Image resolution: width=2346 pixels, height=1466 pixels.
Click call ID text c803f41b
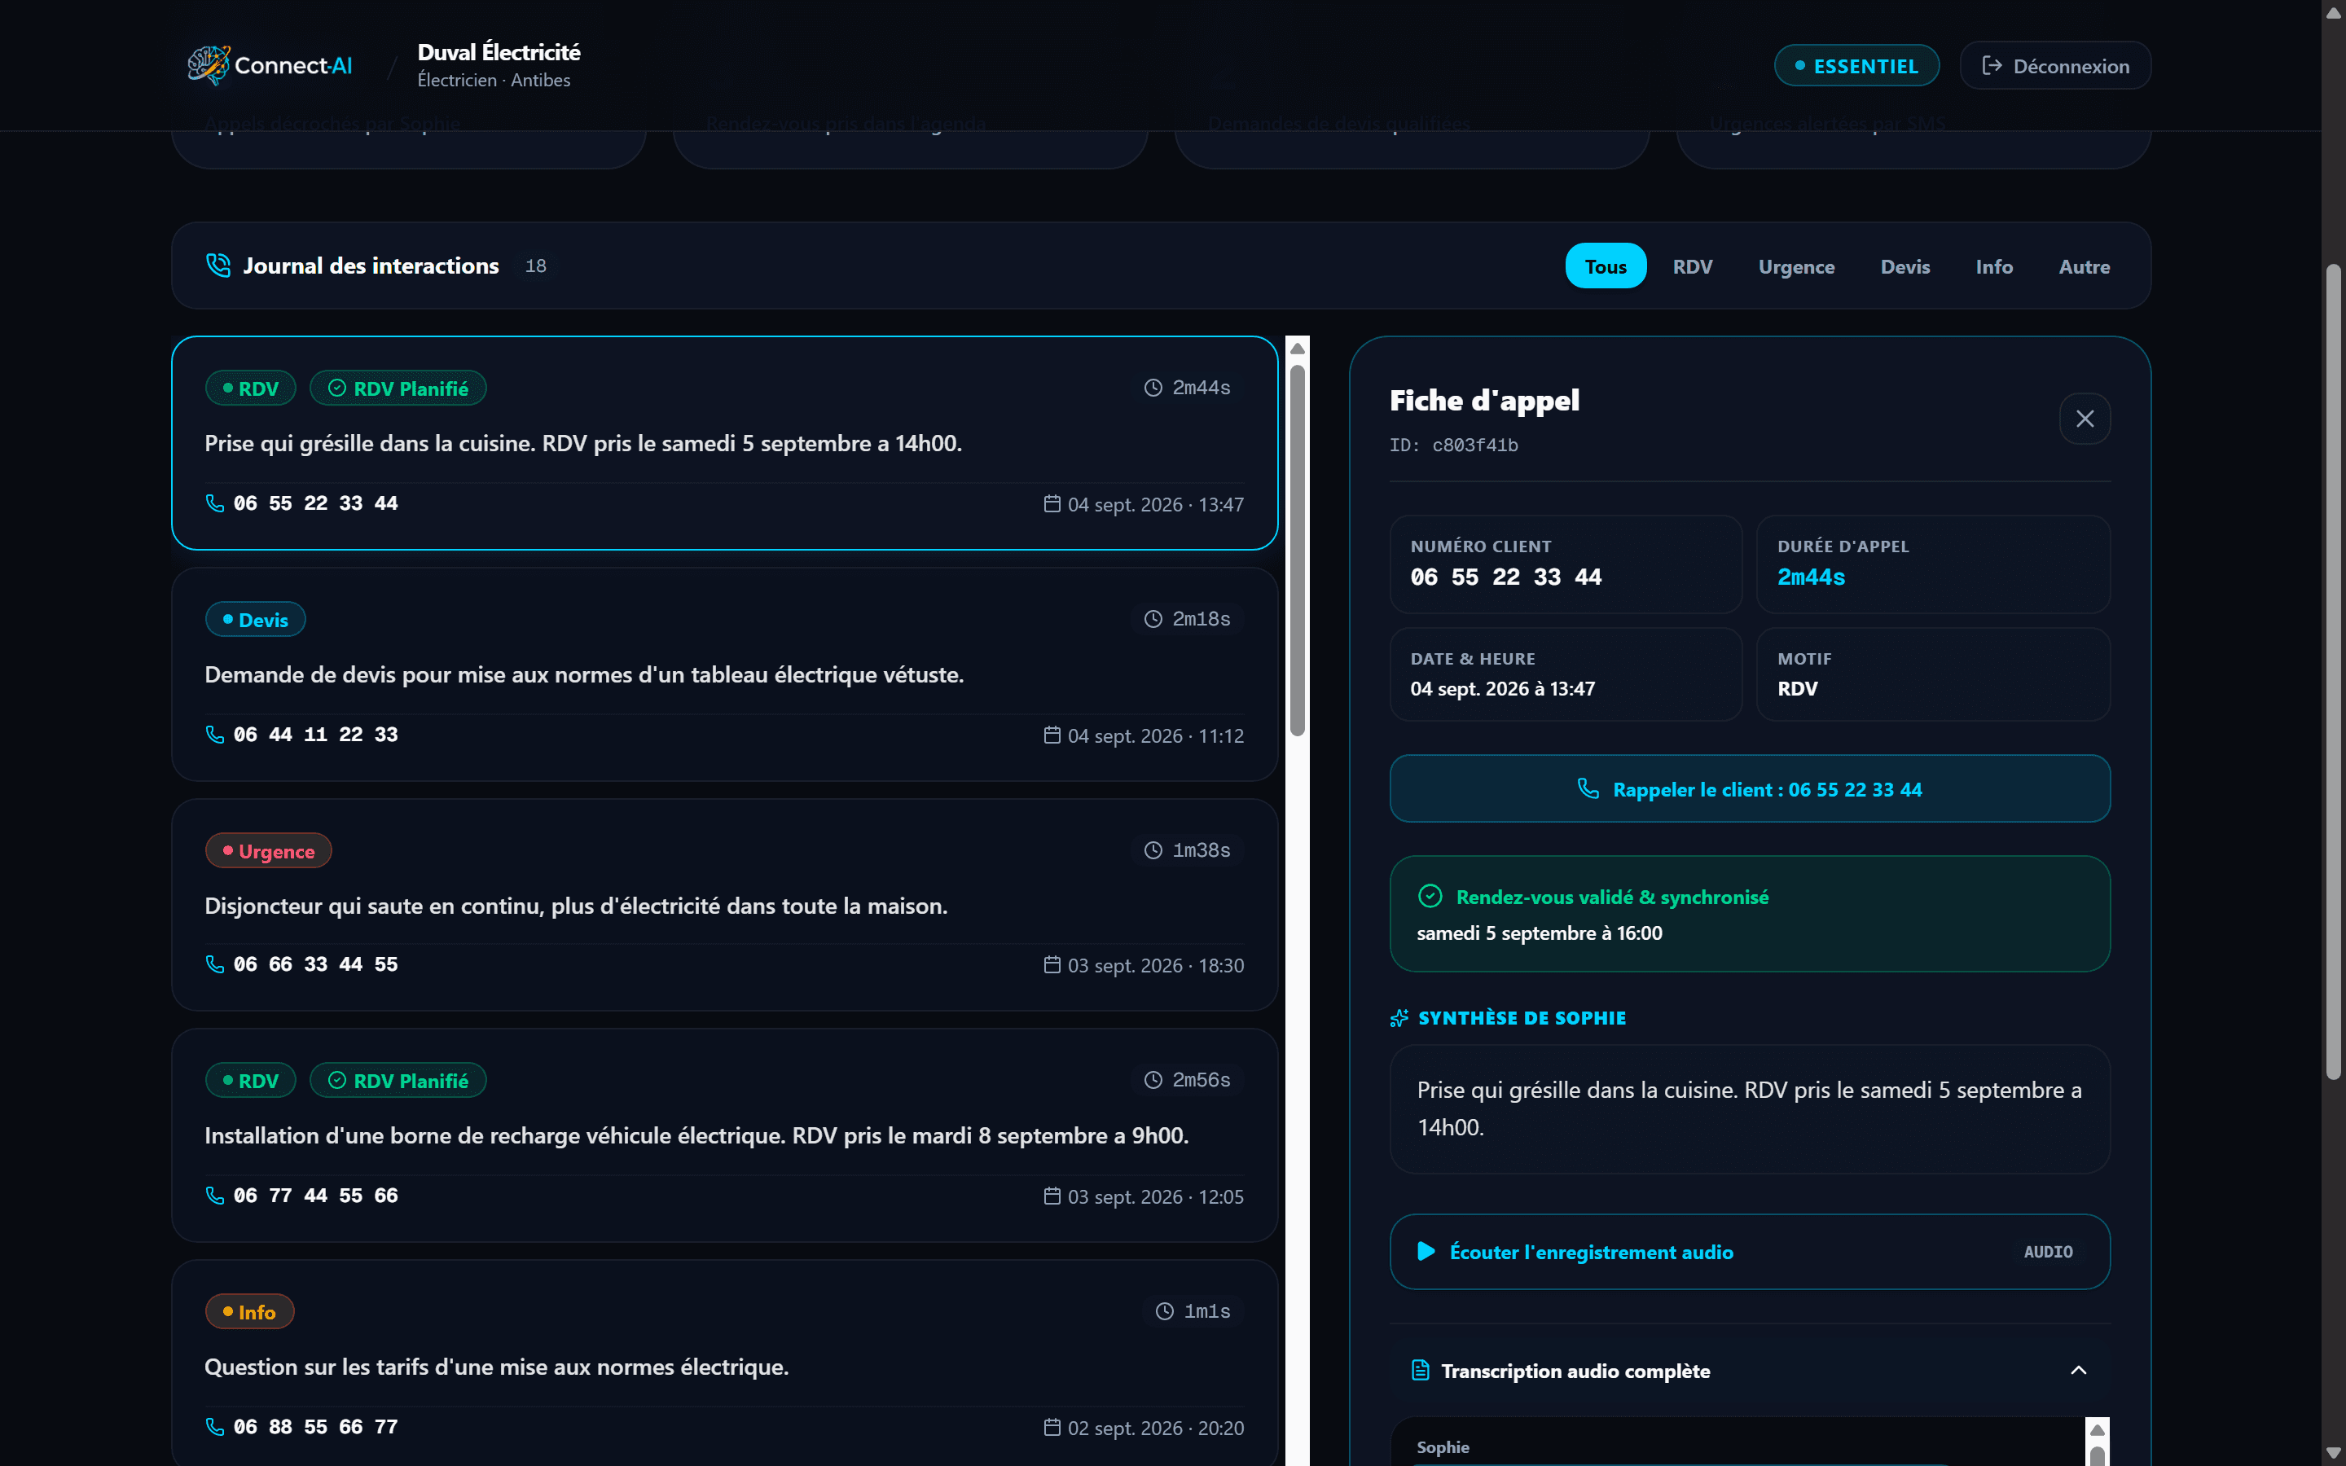1474,445
